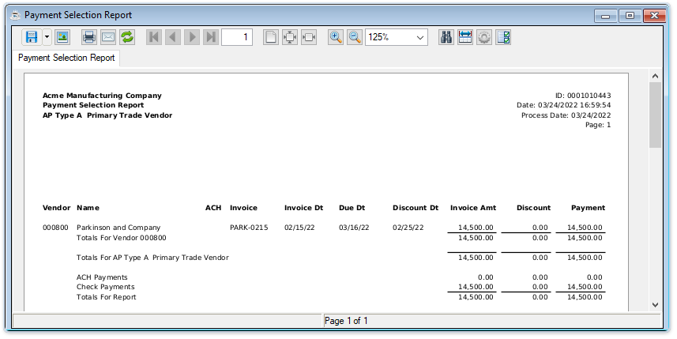
Task: Jump to last page of report
Action: point(211,37)
